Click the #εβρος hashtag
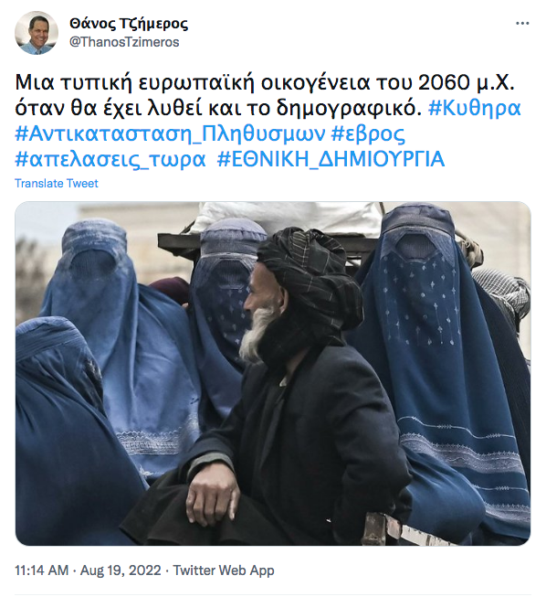Viewport: 546px width, 597px height. (x=368, y=133)
